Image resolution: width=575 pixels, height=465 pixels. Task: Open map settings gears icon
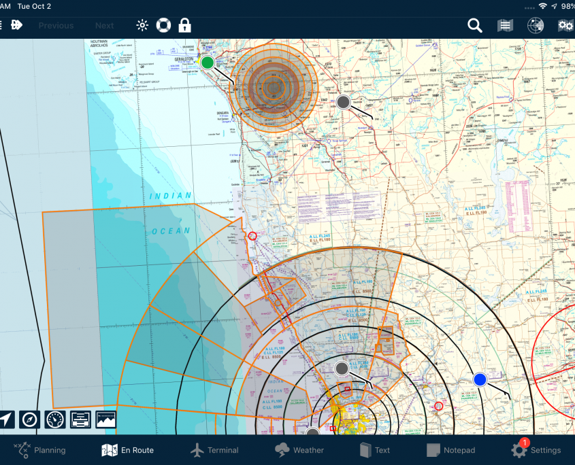click(x=566, y=26)
